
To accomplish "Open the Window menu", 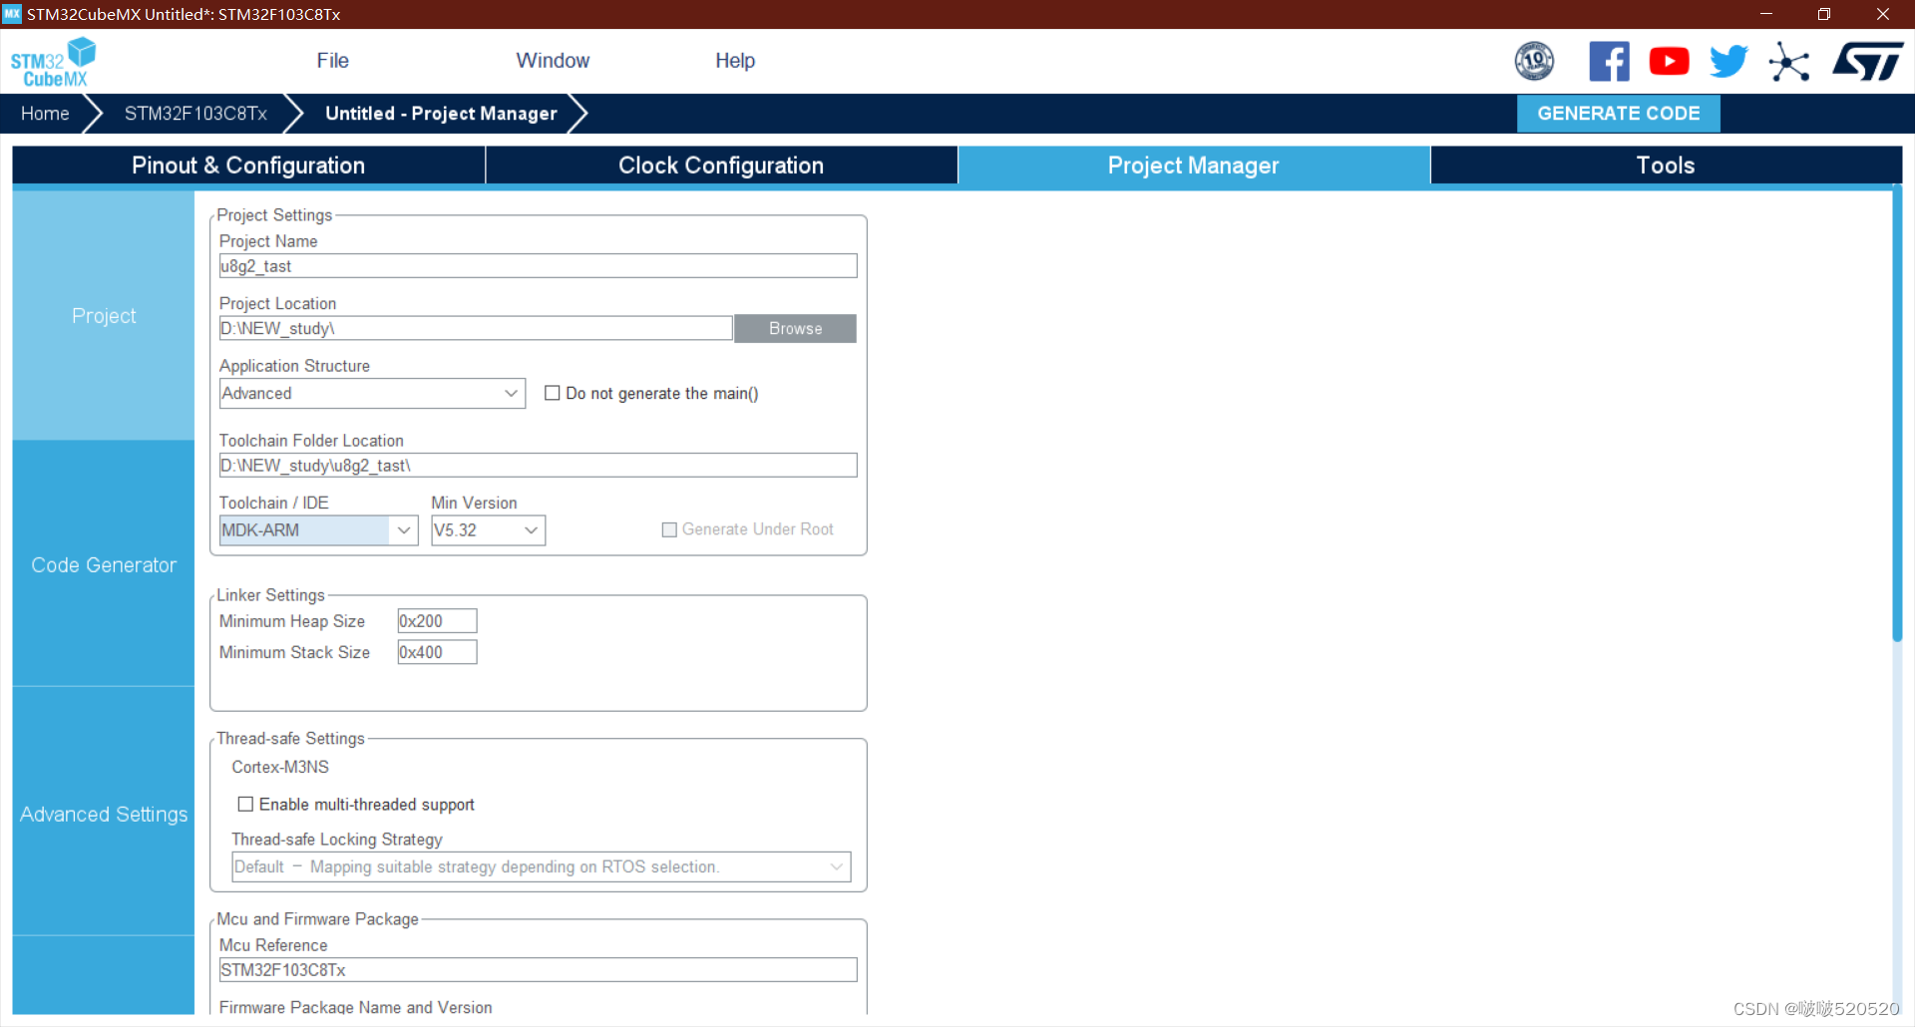I will 553,61.
